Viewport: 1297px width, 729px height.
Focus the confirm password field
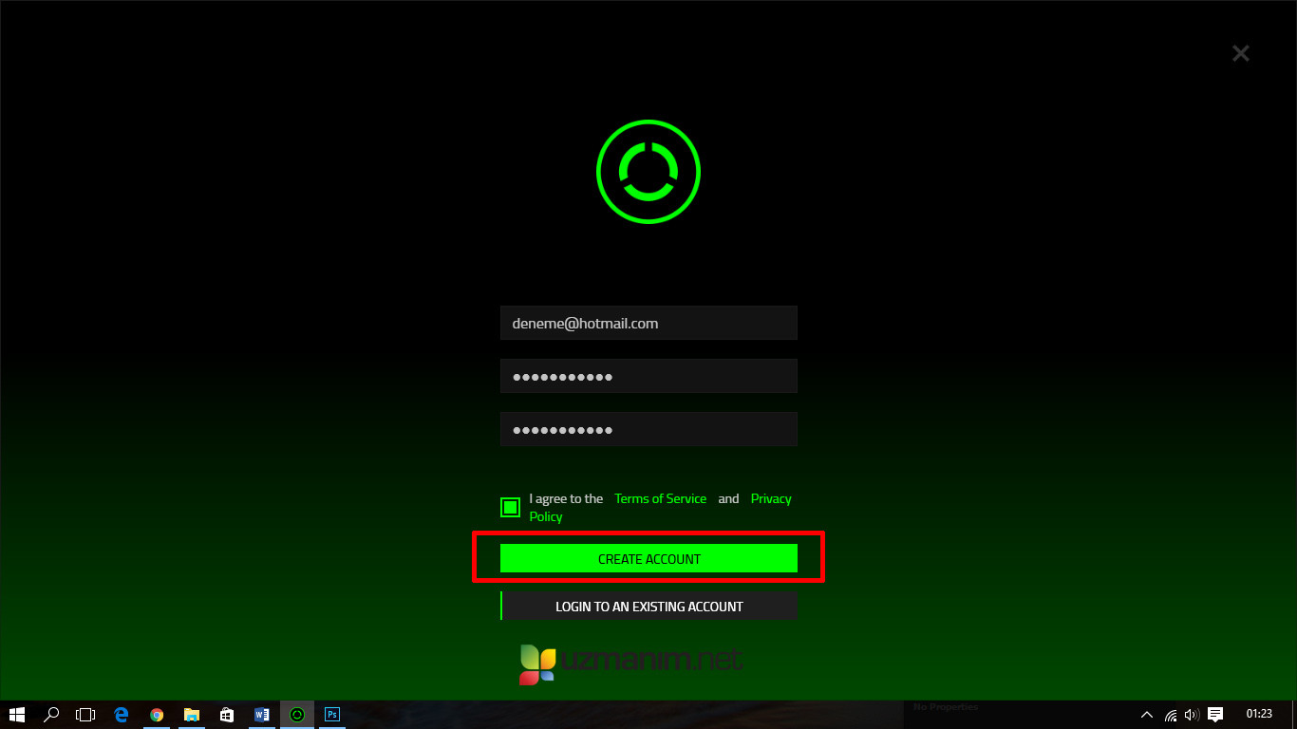(648, 429)
